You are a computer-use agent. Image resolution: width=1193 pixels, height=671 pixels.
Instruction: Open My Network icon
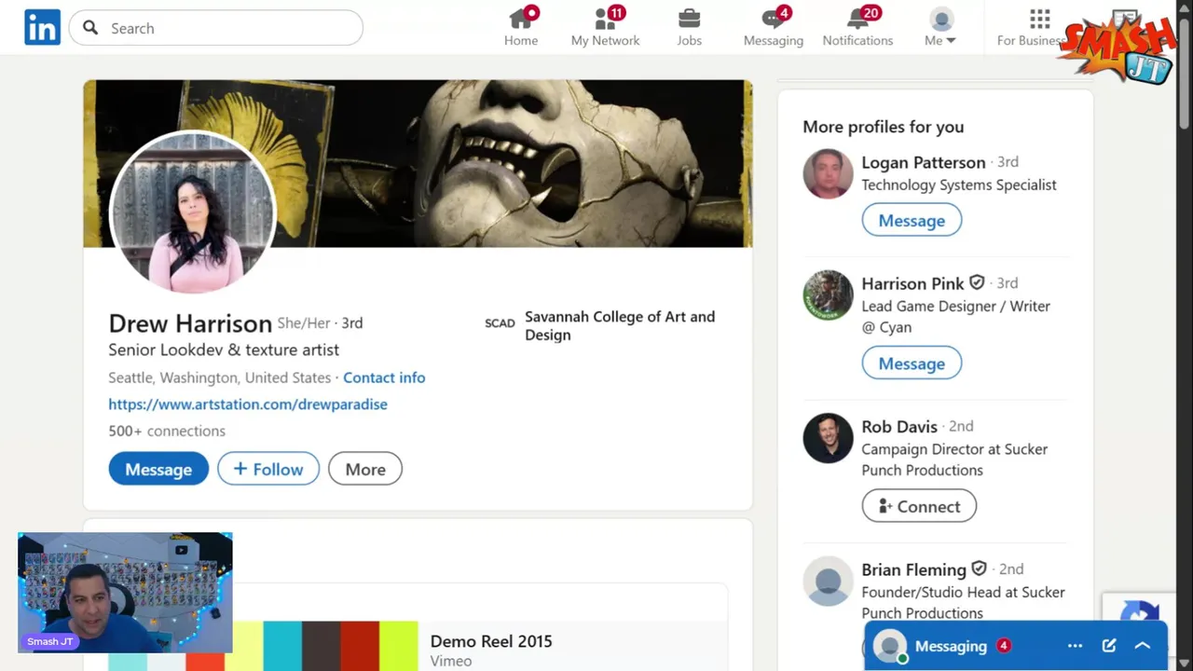click(605, 20)
